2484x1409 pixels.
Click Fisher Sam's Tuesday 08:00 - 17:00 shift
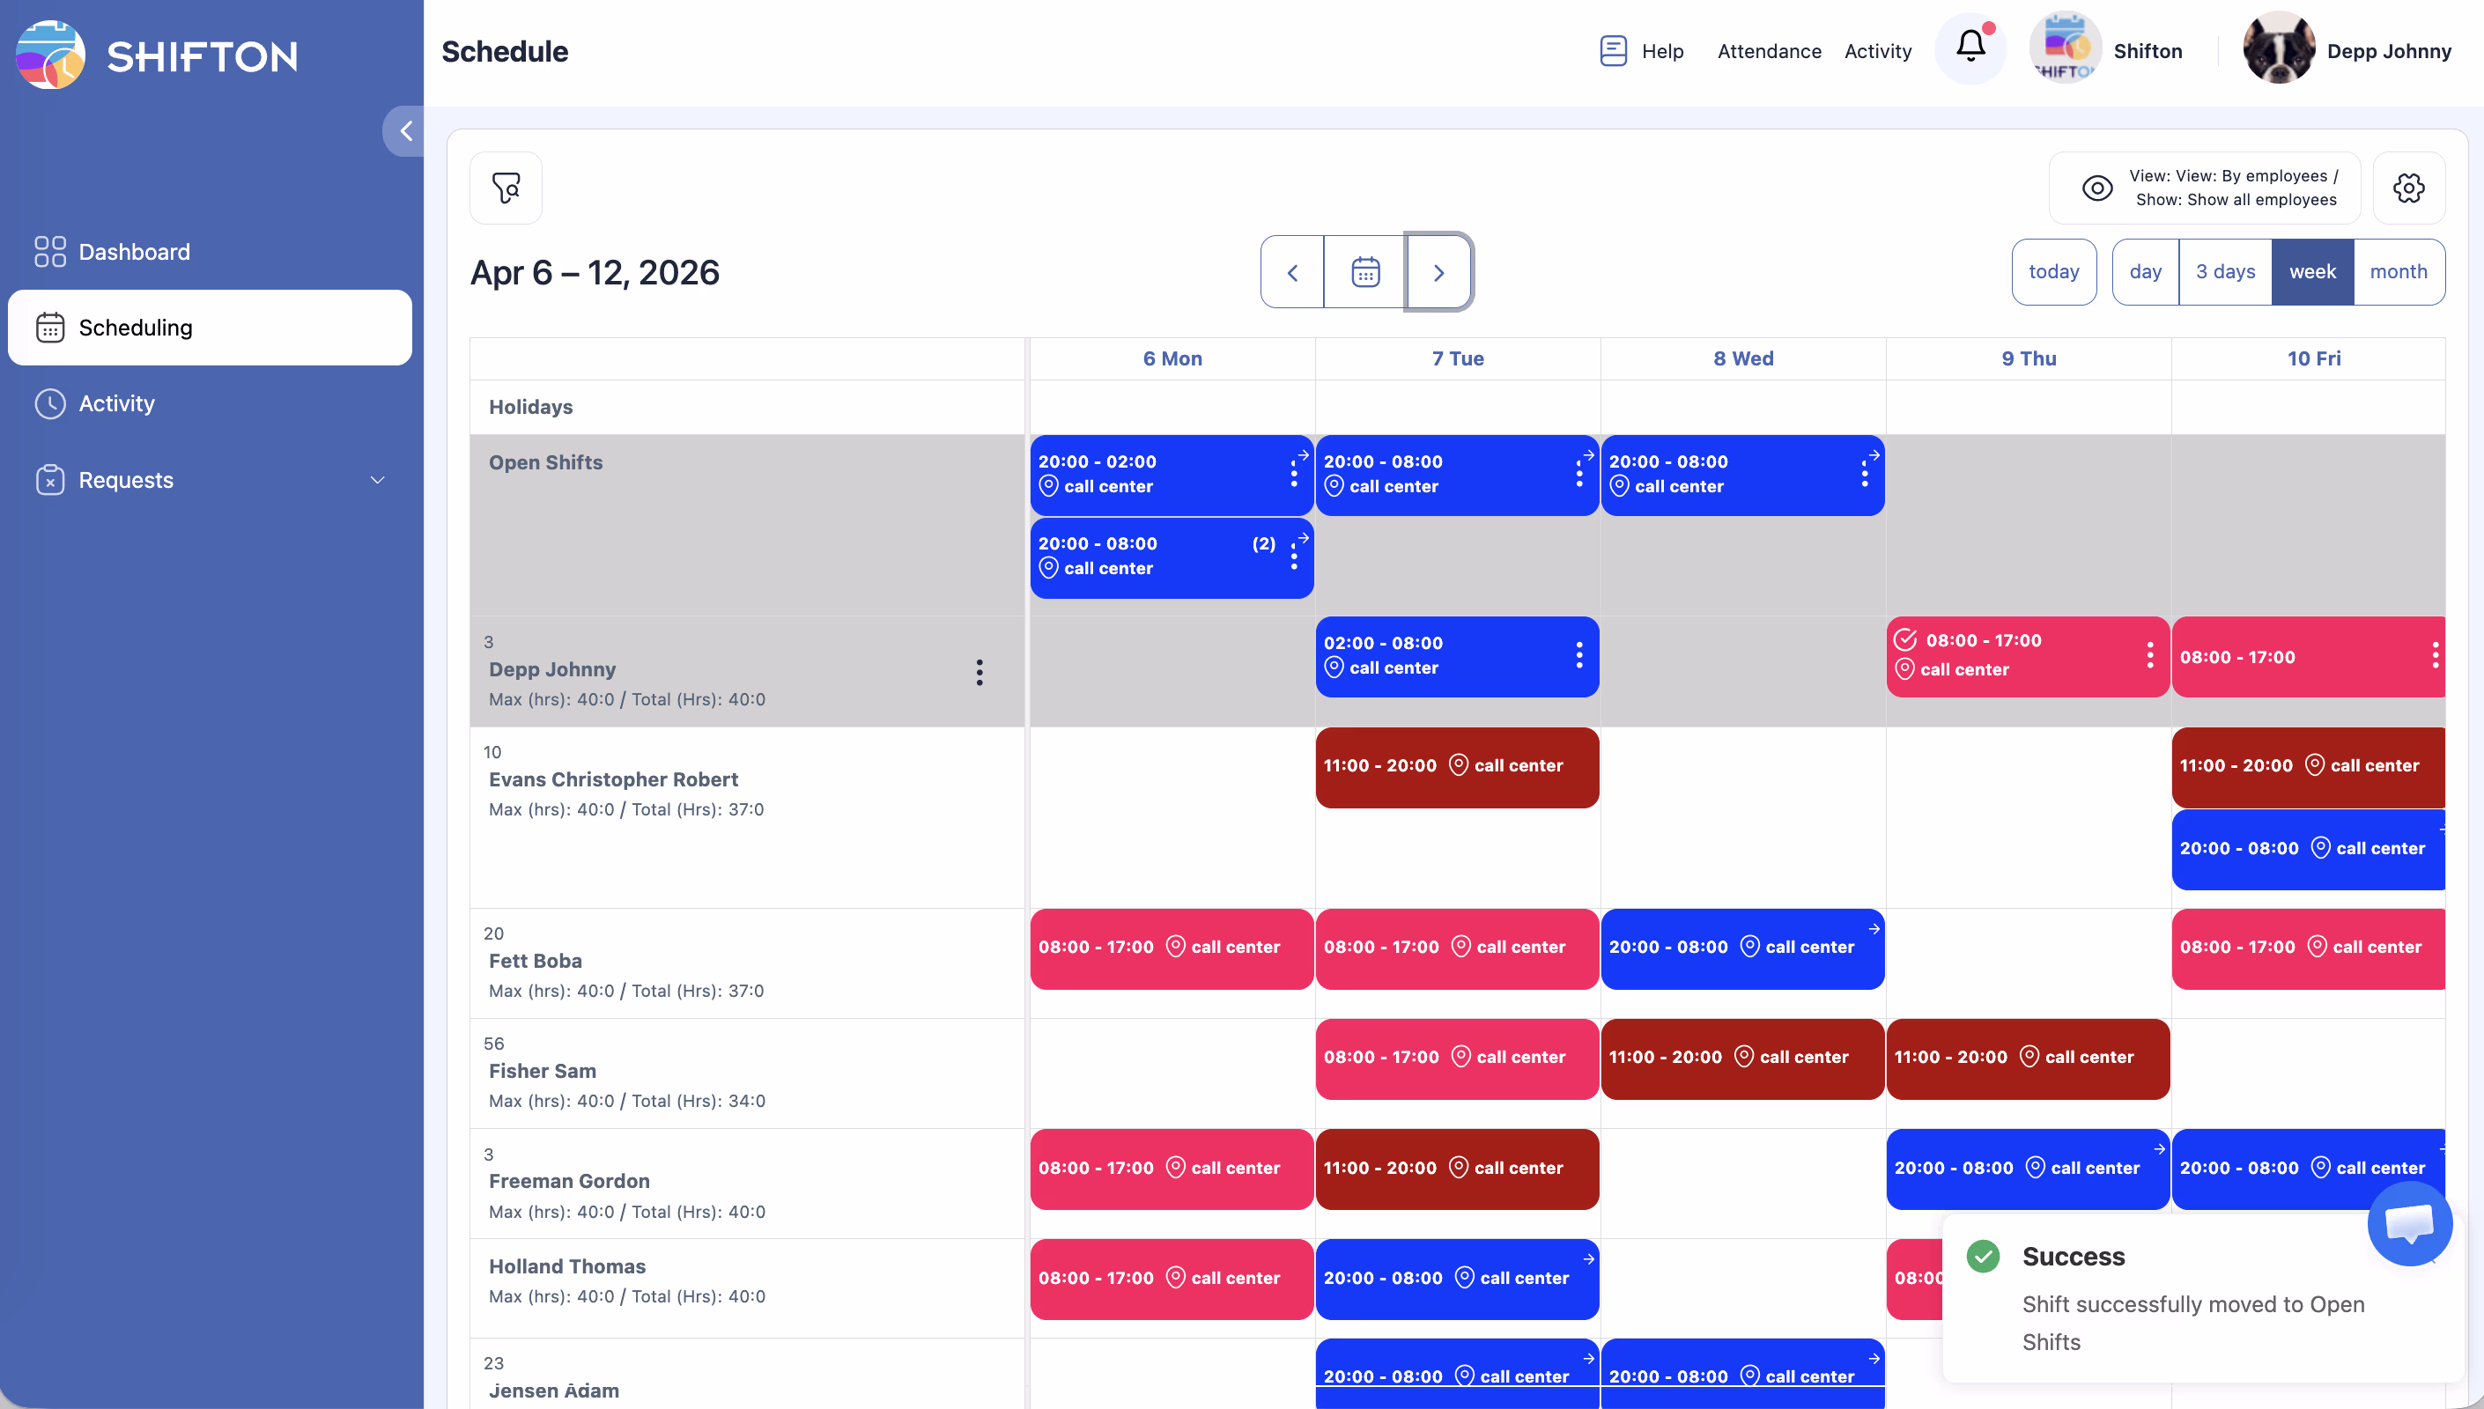click(x=1456, y=1058)
